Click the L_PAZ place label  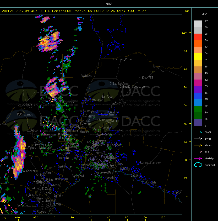pos(177,193)
